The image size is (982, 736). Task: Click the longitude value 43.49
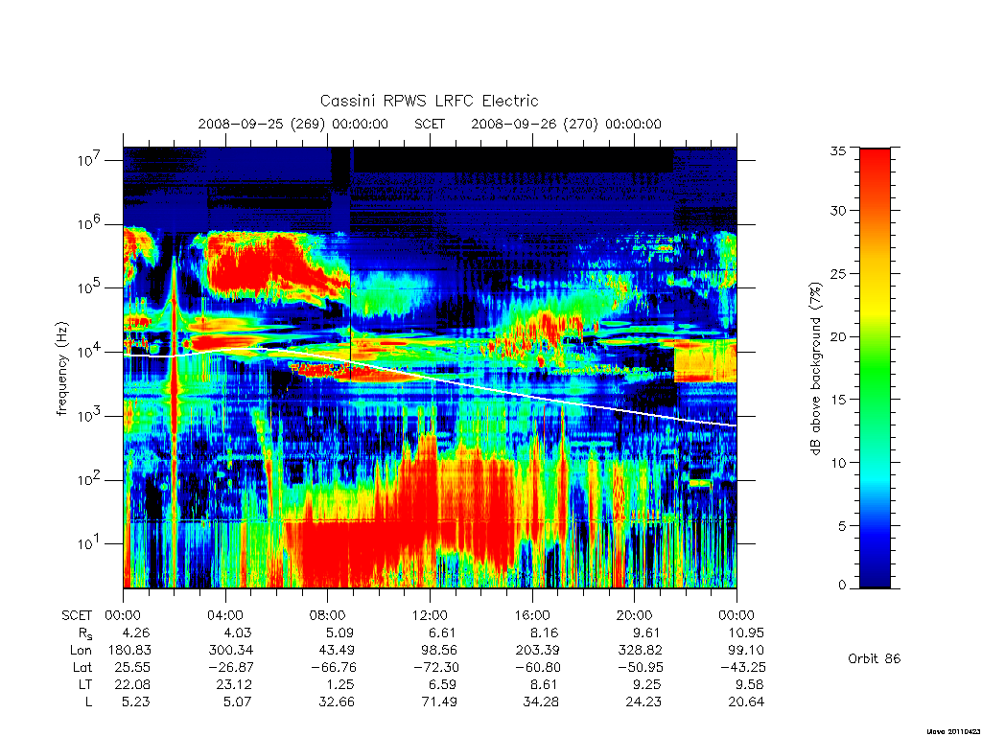tap(337, 651)
